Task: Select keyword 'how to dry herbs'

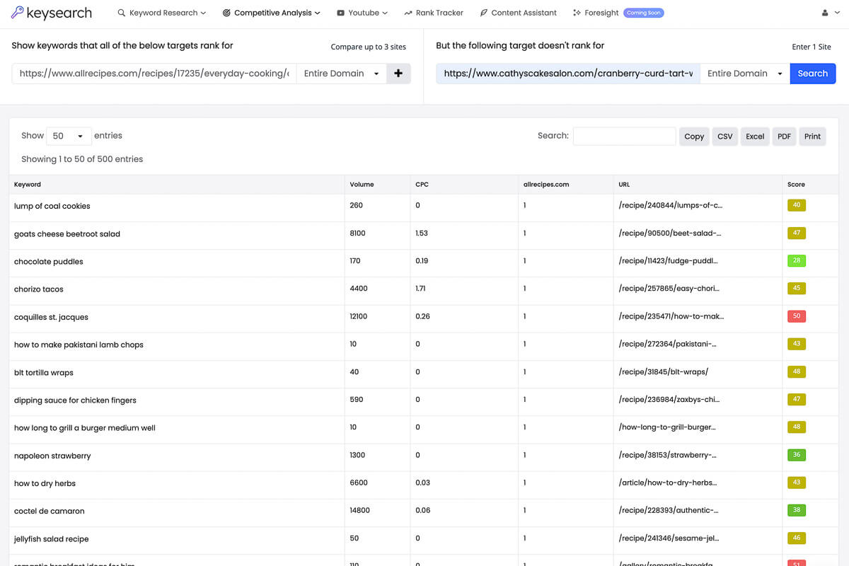Action: pos(45,483)
